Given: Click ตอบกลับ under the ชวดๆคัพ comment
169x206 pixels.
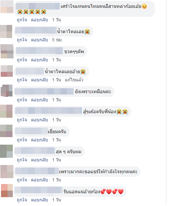Looking at the screenshot, I should tap(39, 60).
